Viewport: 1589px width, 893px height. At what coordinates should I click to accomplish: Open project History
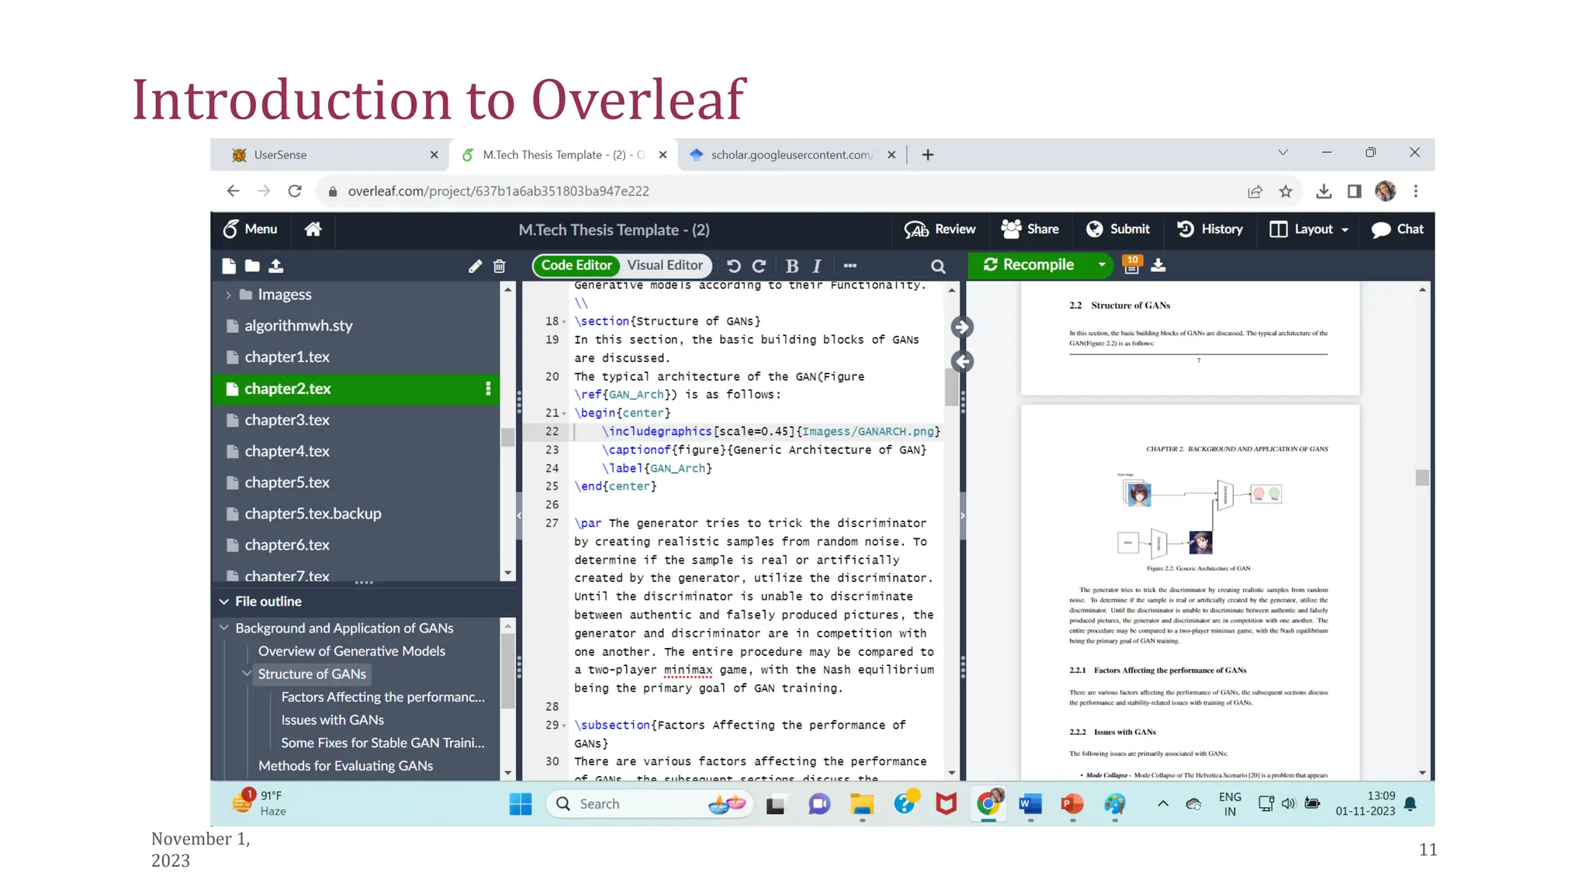point(1210,229)
